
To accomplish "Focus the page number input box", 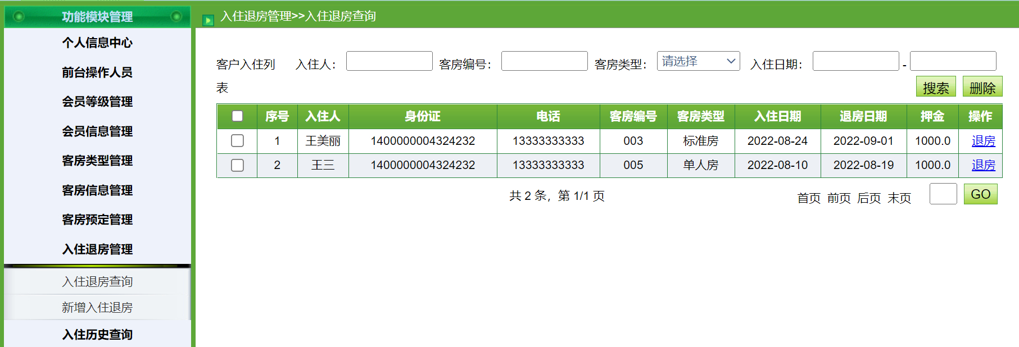I will 943,194.
